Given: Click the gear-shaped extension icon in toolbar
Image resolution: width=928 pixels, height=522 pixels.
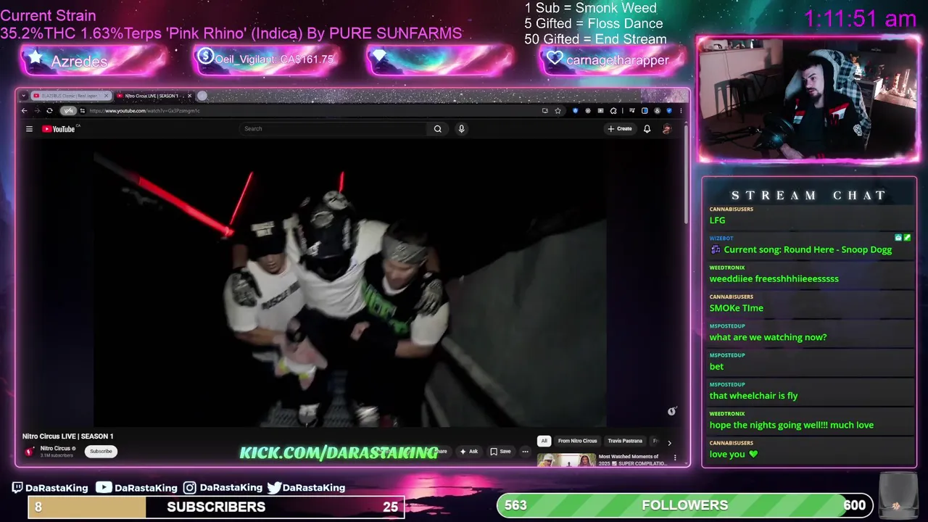Looking at the screenshot, I should tap(588, 111).
